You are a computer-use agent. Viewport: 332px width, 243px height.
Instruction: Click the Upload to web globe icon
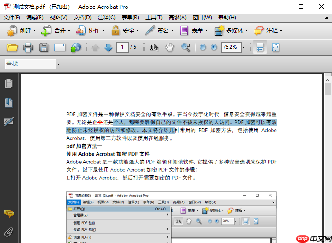[x=75, y=47]
